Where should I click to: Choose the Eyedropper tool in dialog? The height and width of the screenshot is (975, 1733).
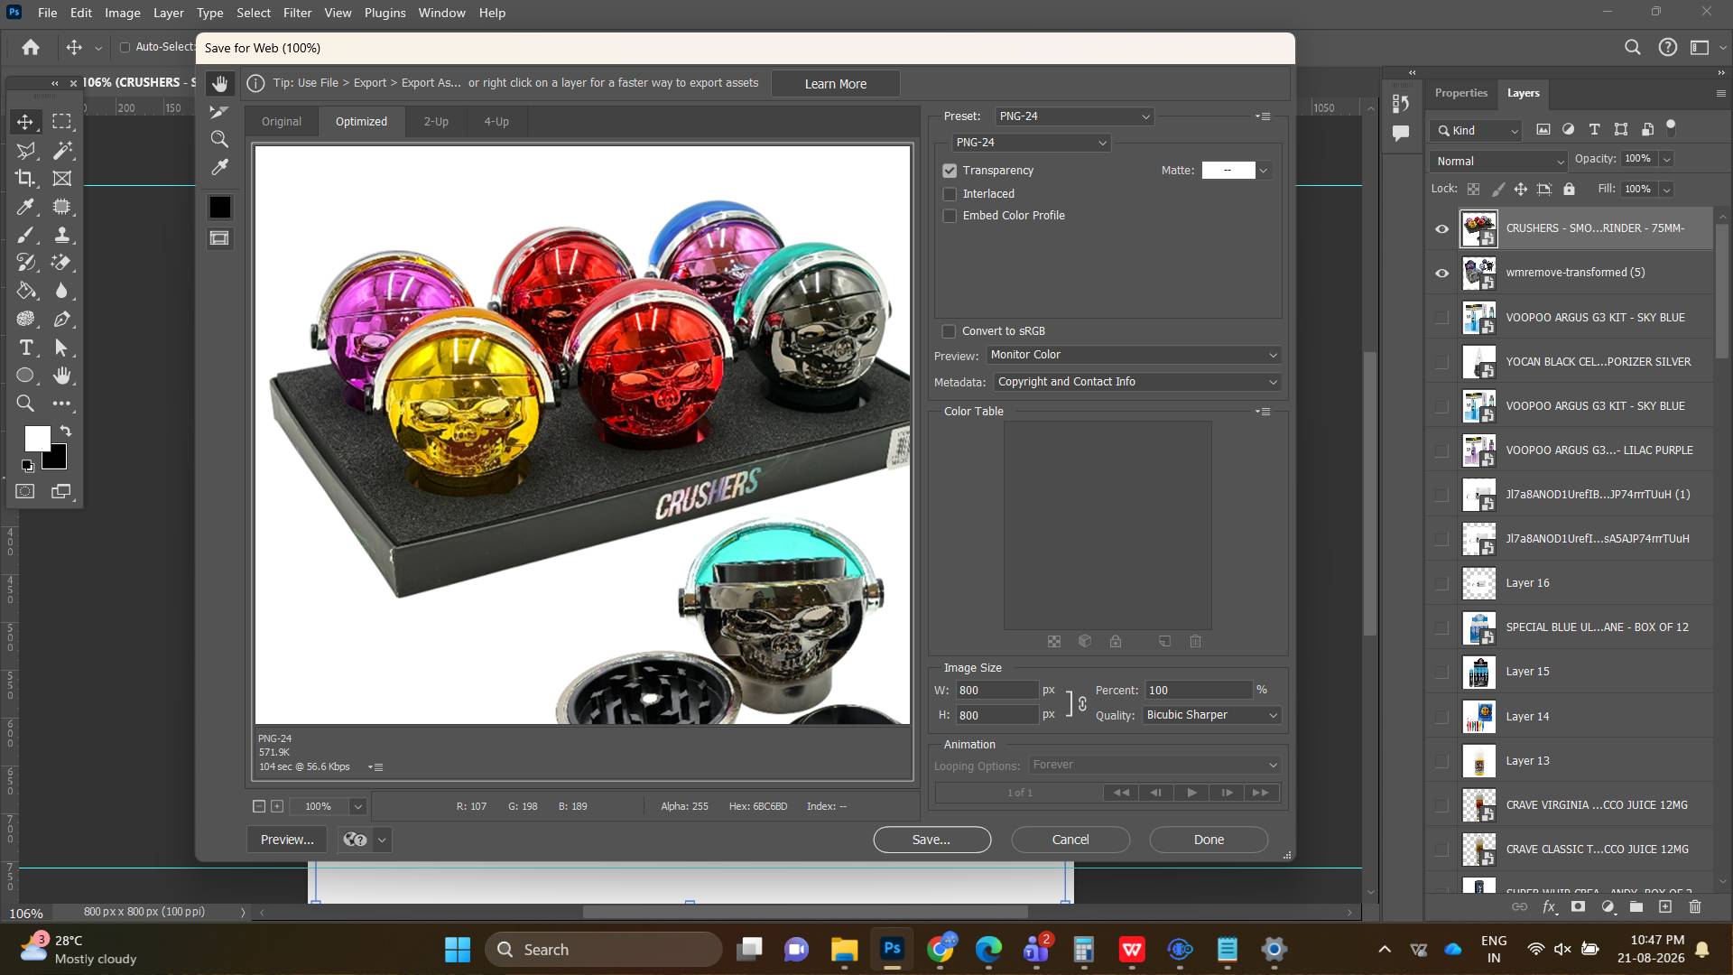pyautogui.click(x=219, y=167)
